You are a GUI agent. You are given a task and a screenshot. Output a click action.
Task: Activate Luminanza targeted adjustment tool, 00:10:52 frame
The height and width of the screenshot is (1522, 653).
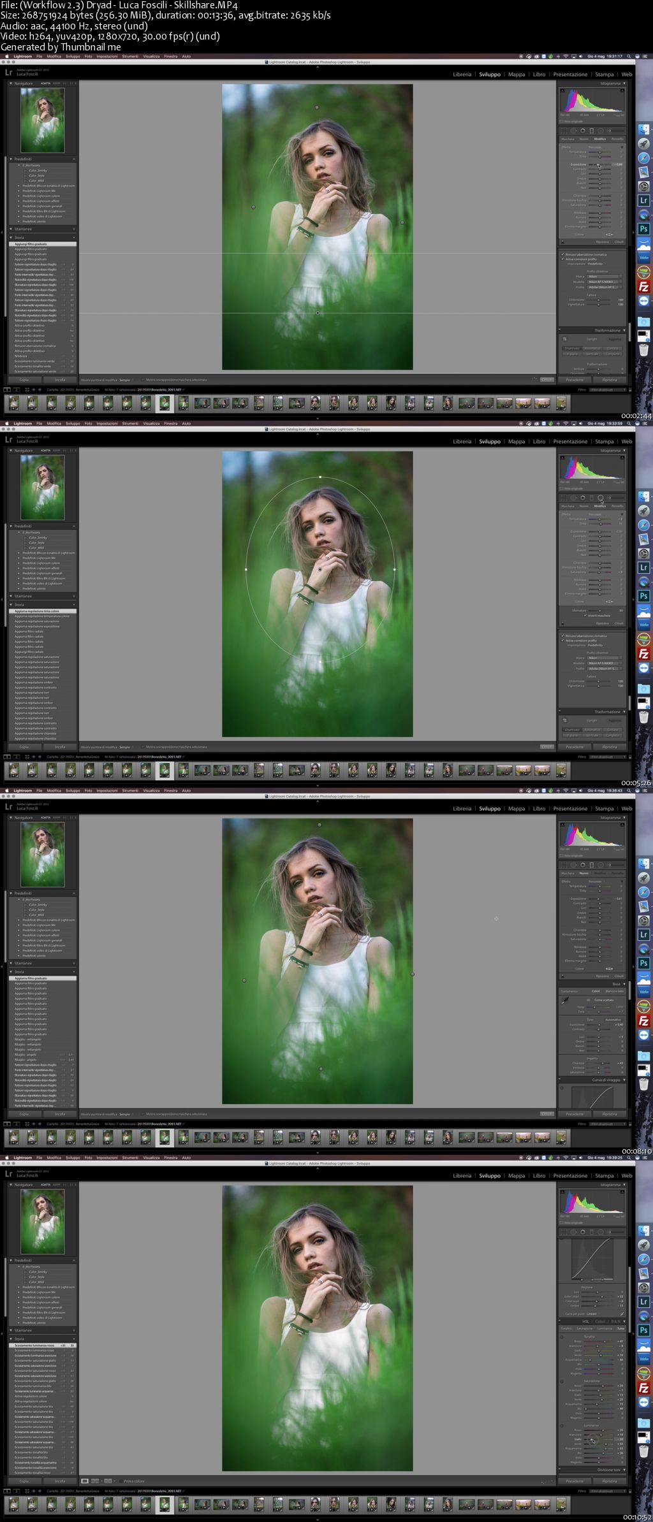(562, 1426)
